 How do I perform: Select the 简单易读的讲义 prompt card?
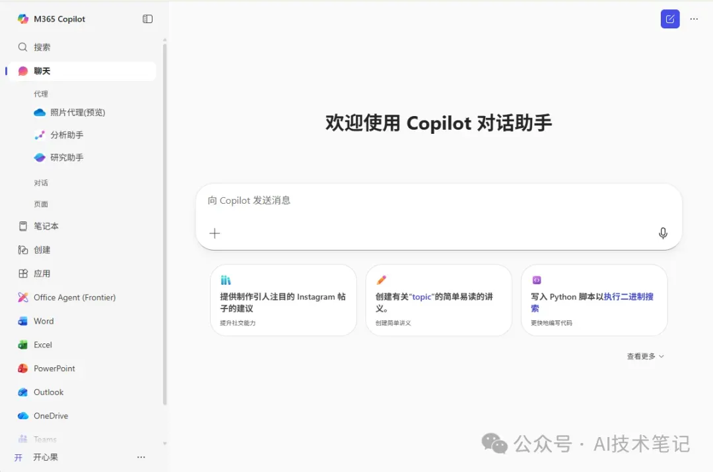pyautogui.click(x=439, y=301)
